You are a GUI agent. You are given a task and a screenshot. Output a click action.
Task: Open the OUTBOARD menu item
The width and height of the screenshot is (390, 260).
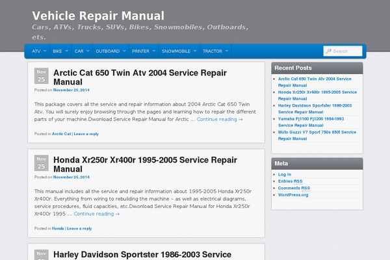(108, 51)
